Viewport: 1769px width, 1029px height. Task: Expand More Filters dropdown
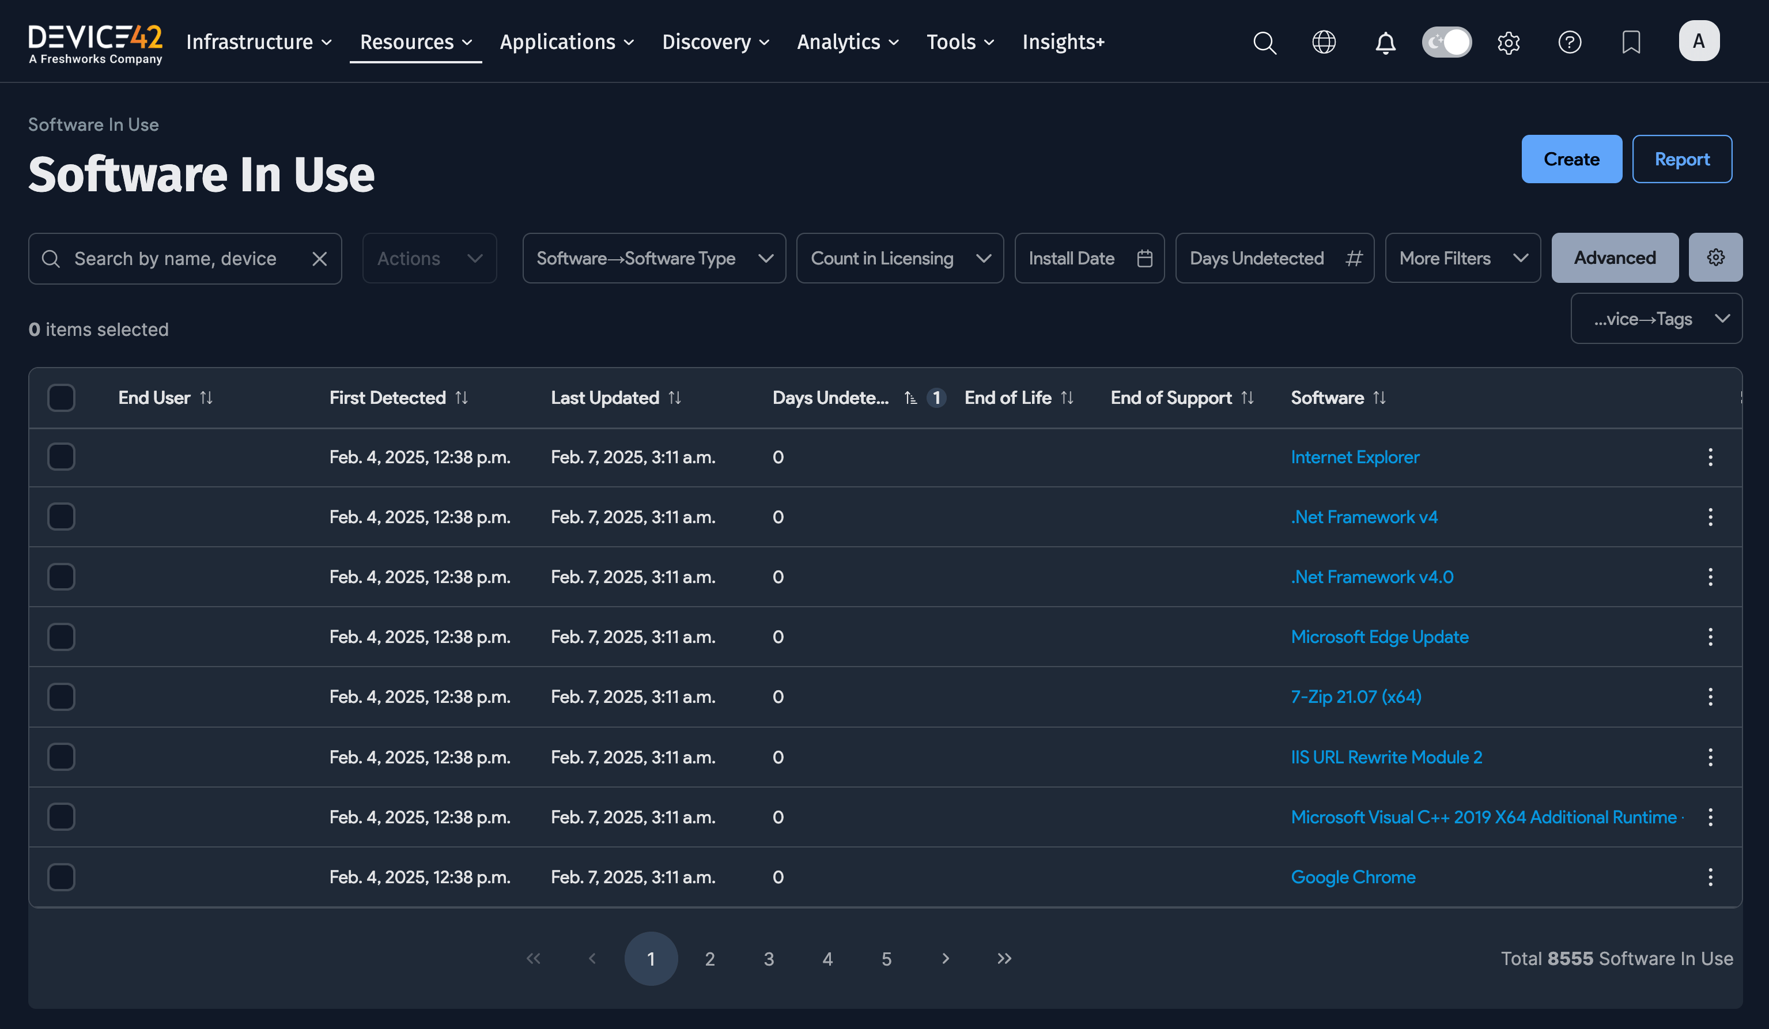1463,258
